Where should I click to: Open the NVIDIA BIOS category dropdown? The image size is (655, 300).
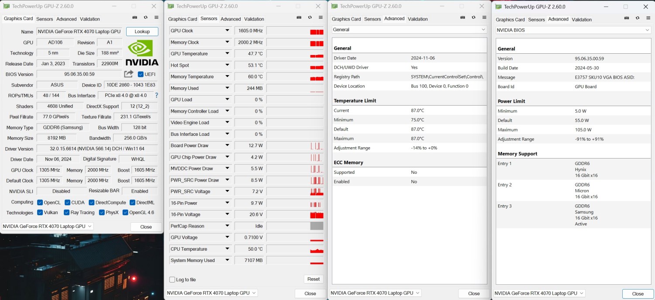click(x=573, y=30)
